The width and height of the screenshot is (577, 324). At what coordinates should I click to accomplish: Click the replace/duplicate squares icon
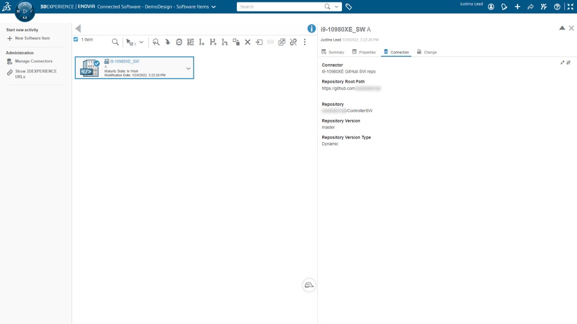[236, 42]
